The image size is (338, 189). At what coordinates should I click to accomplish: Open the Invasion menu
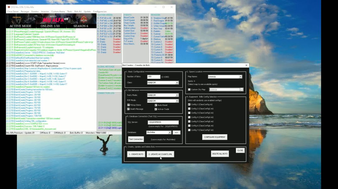tap(45, 12)
